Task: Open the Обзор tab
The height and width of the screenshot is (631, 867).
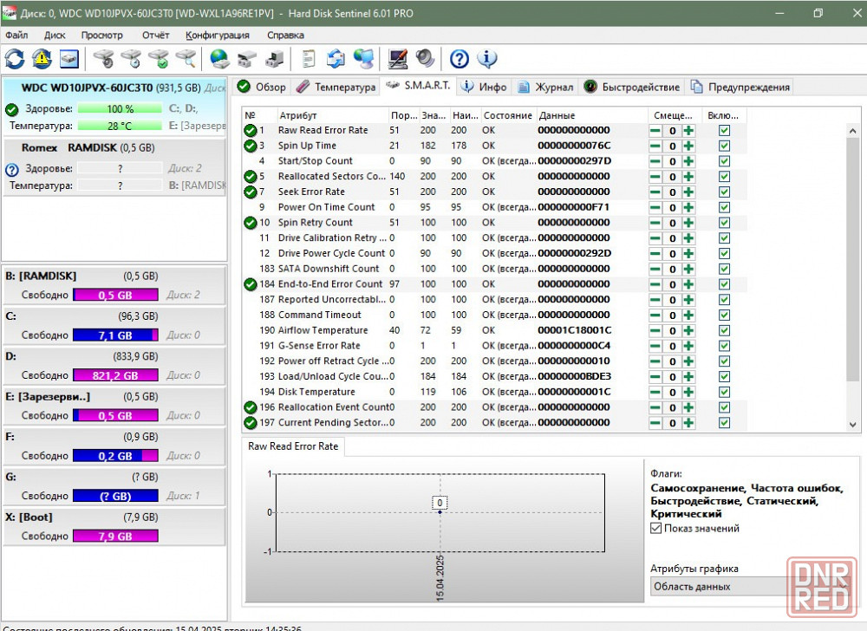Action: (x=262, y=87)
